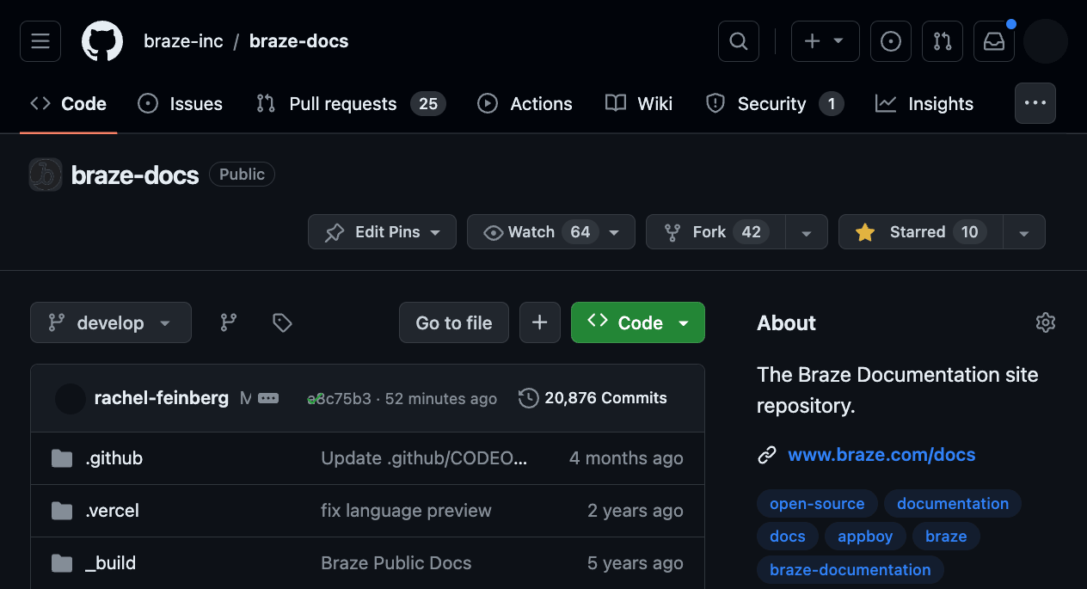This screenshot has height=589, width=1087.
Task: Open the Pull requests shortcut icon in the header
Action: tap(943, 41)
